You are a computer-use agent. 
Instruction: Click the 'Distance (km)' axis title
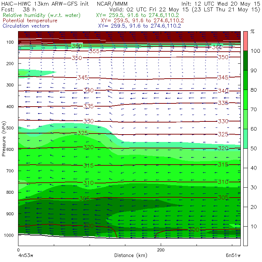click(x=131, y=255)
